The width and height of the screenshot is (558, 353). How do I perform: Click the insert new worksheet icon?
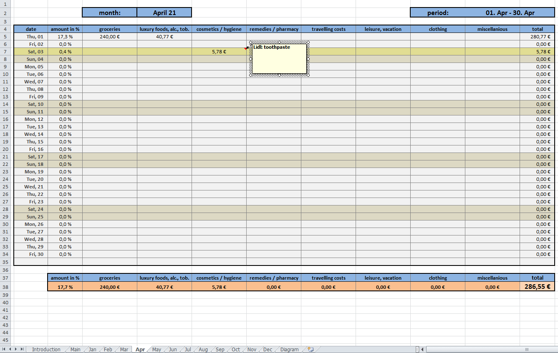point(311,350)
